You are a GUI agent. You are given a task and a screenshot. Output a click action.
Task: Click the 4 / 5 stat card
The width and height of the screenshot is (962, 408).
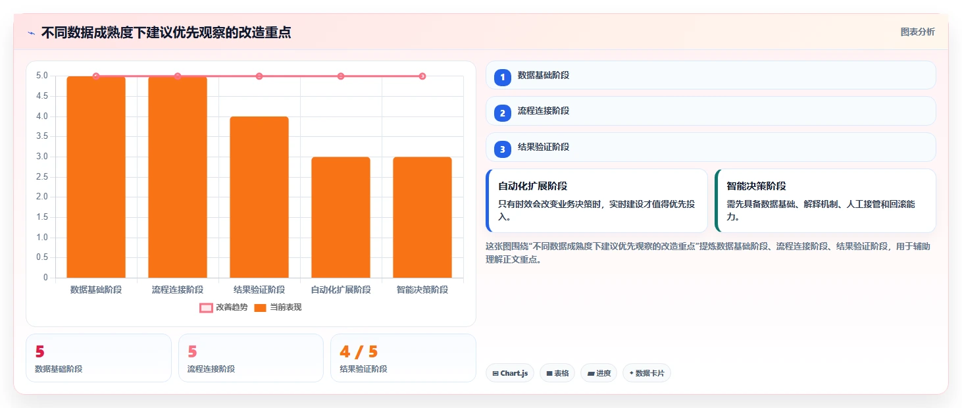coord(403,358)
